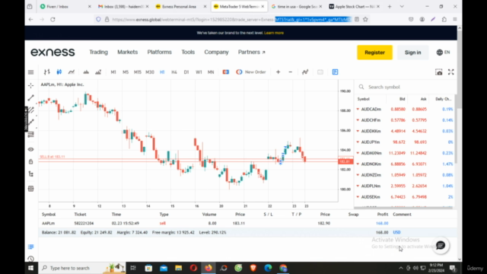Click the delete objects icon in sidebar
The width and height of the screenshot is (487, 274).
point(30,189)
